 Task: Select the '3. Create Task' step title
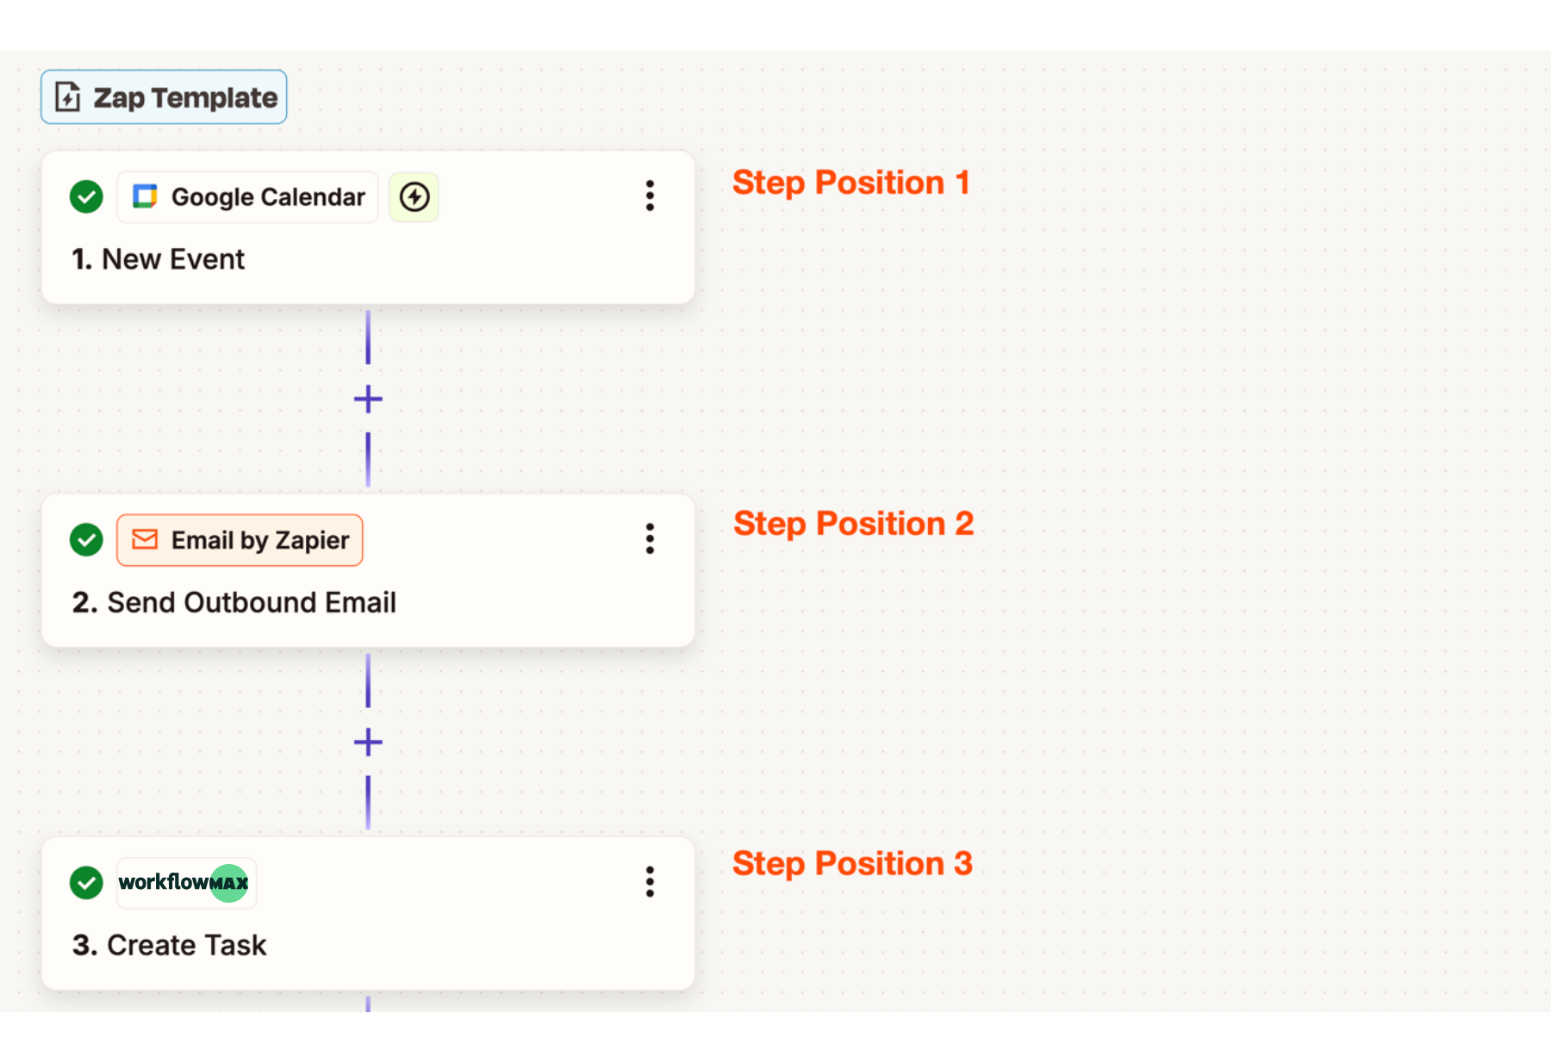tap(170, 945)
